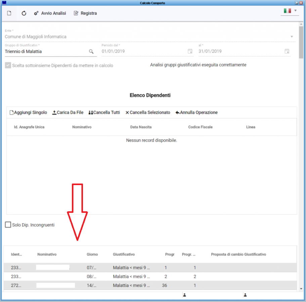Sort by Id. Anagrafe Unica column
Image resolution: width=306 pixels, height=302 pixels.
coord(29,127)
